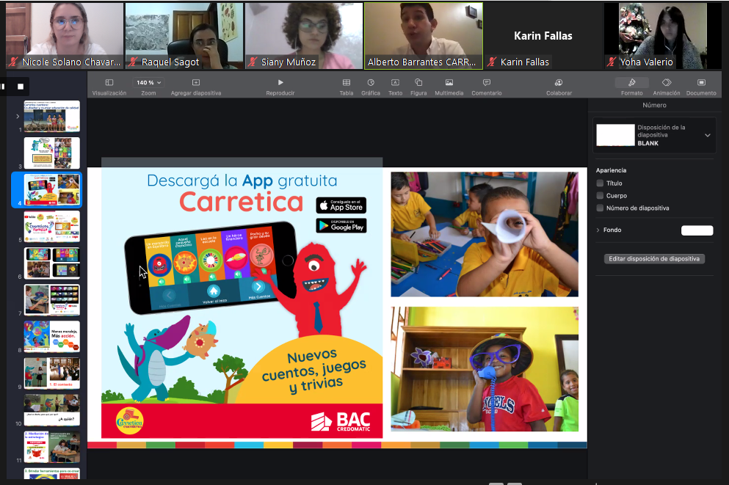Select the round Carretica logo on slide

pyautogui.click(x=130, y=420)
